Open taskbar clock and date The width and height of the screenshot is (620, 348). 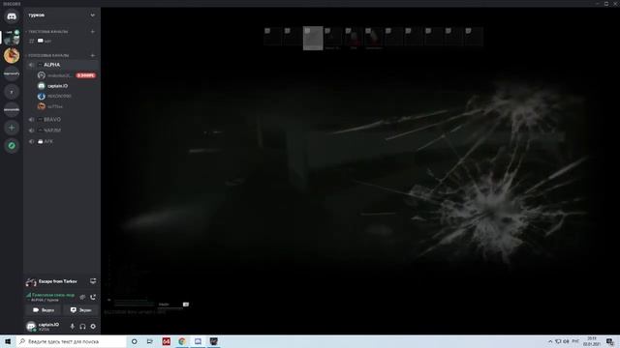(x=592, y=341)
